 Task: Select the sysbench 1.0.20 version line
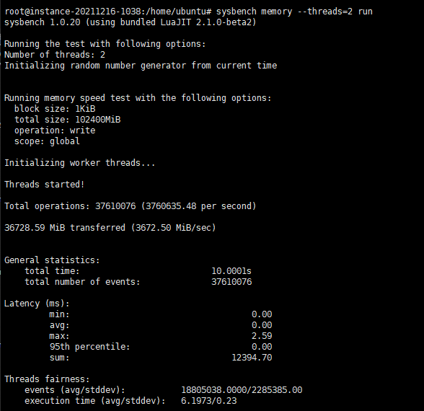point(130,22)
